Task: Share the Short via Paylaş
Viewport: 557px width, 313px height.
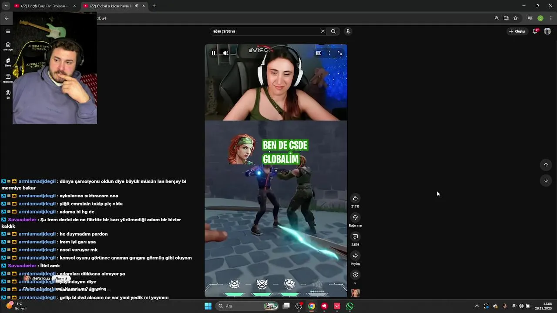Action: click(355, 256)
